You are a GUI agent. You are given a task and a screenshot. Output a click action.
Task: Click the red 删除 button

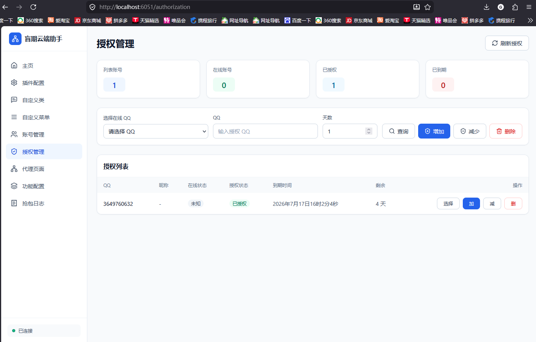point(506,131)
